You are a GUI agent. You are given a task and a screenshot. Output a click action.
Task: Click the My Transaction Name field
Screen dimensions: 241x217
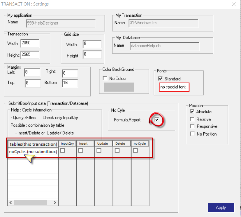163,23
